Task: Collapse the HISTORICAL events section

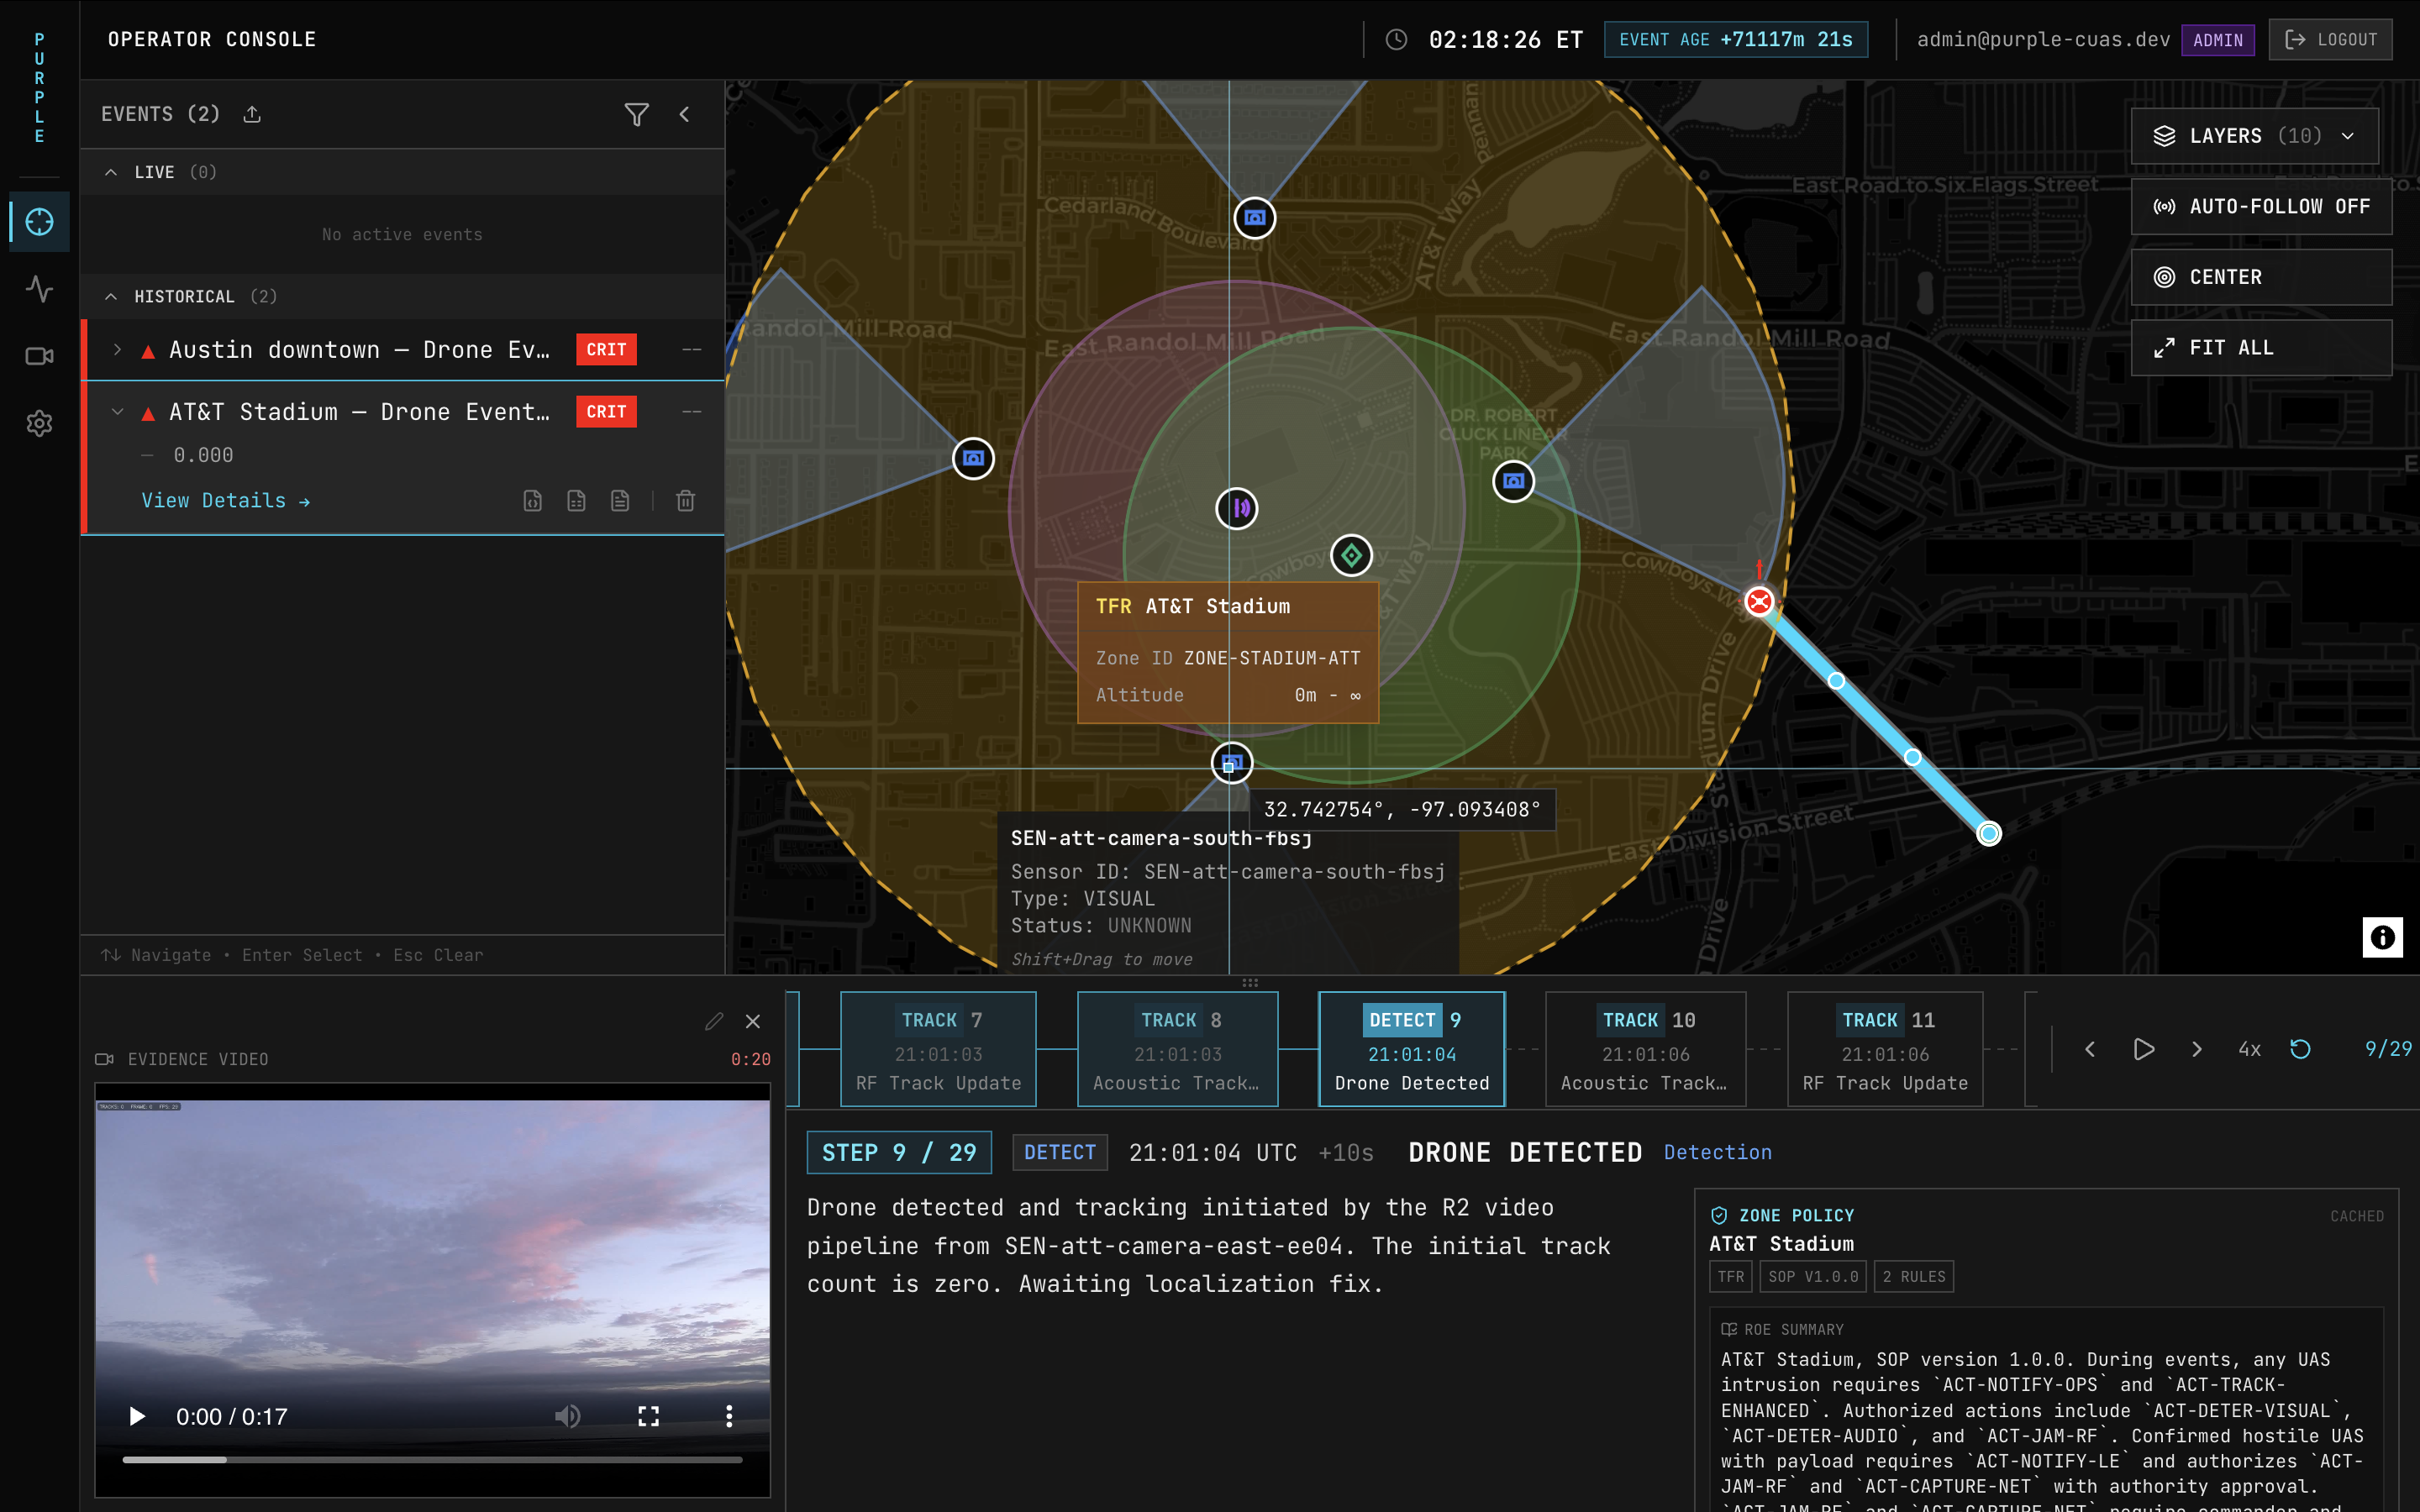Action: pos(111,296)
